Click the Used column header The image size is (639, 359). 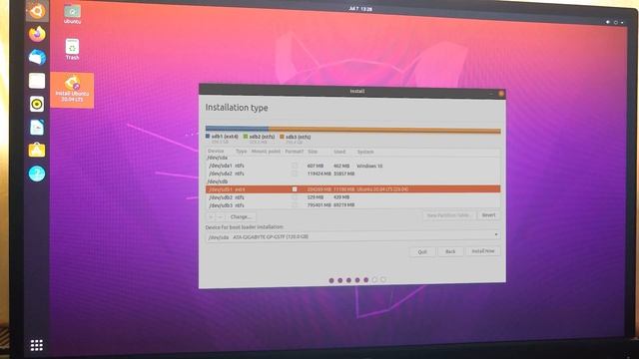(339, 152)
